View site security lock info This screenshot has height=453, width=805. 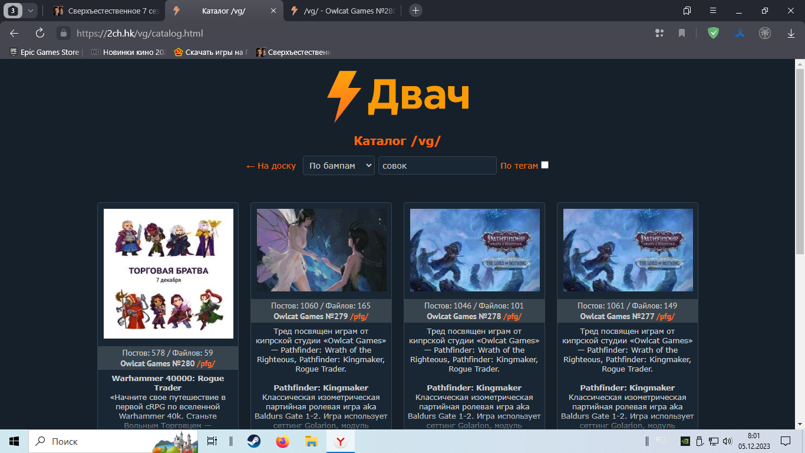(63, 34)
